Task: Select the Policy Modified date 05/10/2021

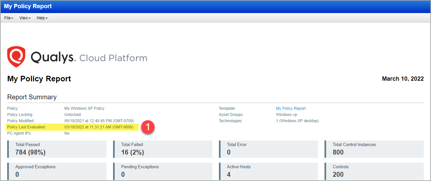Action: coord(99,121)
